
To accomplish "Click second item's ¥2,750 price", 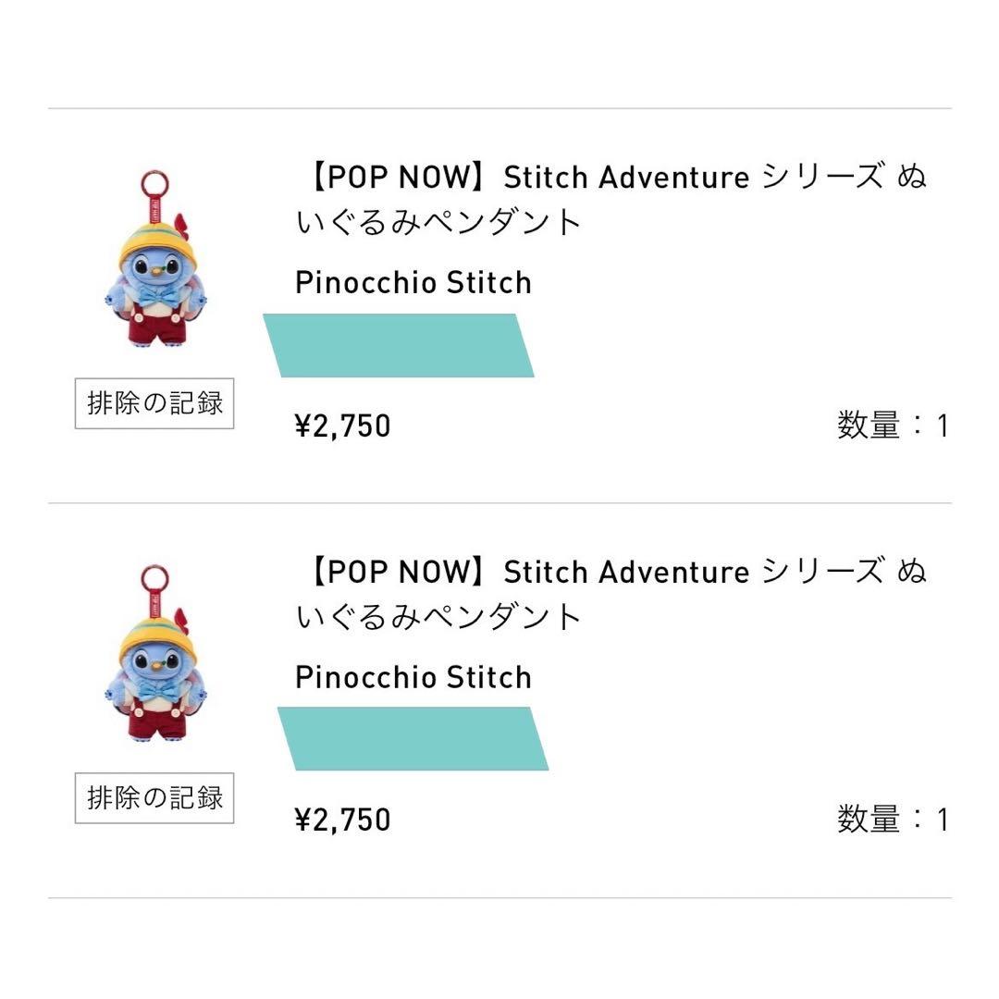I will pos(343,820).
